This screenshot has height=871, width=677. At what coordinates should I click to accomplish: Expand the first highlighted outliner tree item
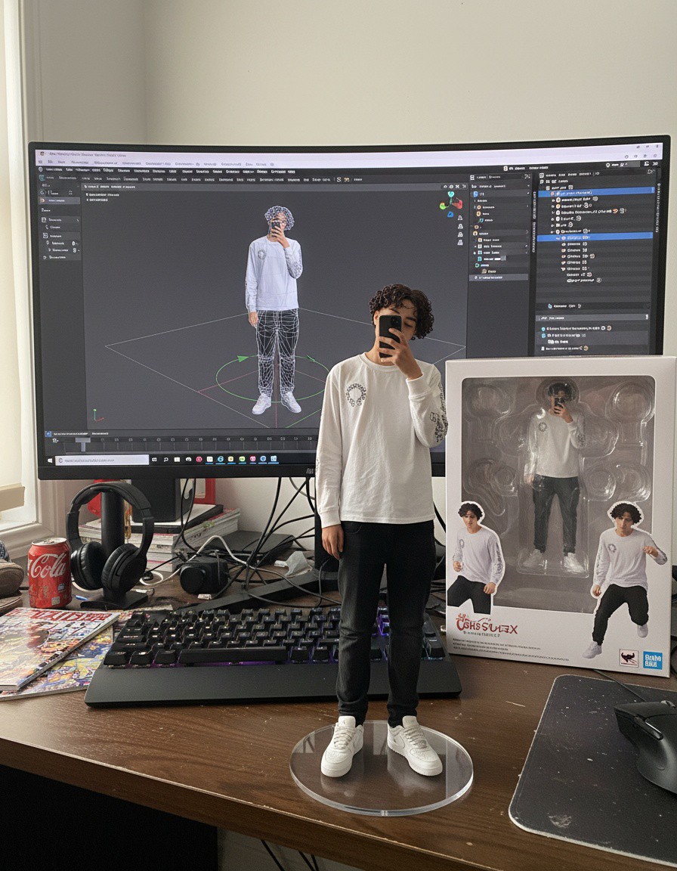pos(552,192)
